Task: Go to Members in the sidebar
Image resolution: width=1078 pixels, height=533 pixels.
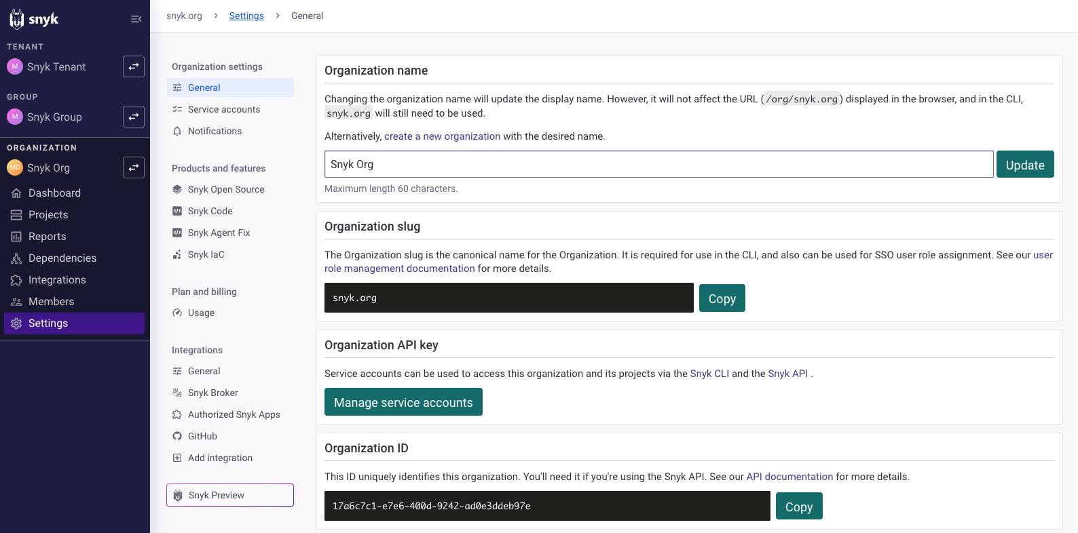Action: click(51, 302)
